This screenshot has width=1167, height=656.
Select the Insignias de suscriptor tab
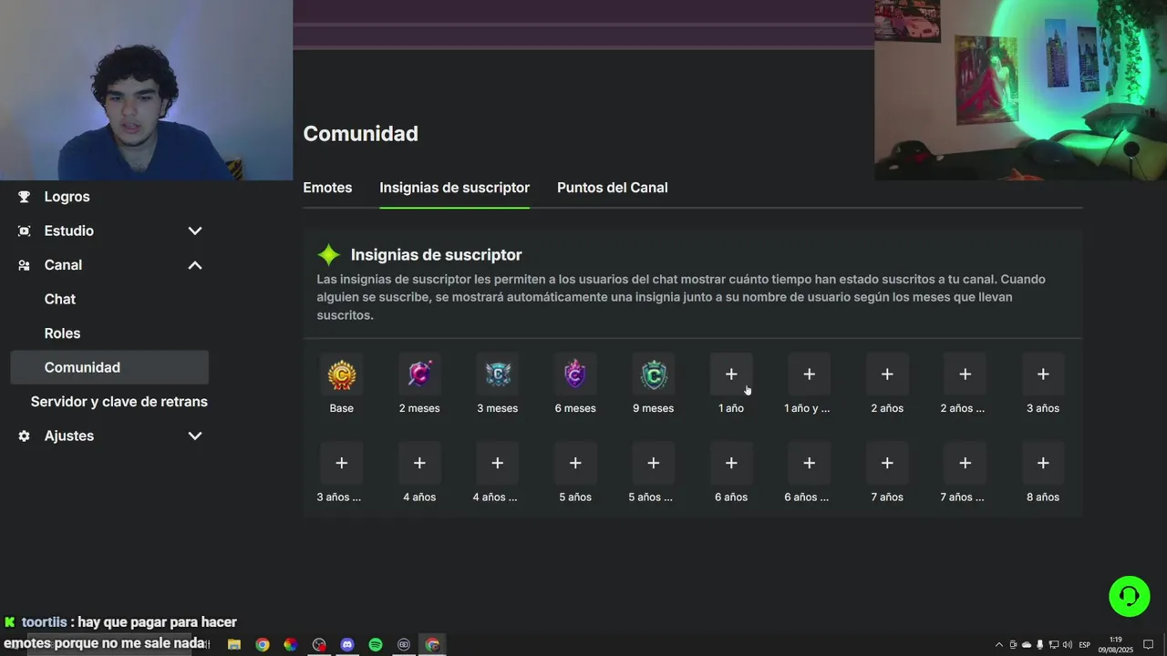[x=454, y=188]
